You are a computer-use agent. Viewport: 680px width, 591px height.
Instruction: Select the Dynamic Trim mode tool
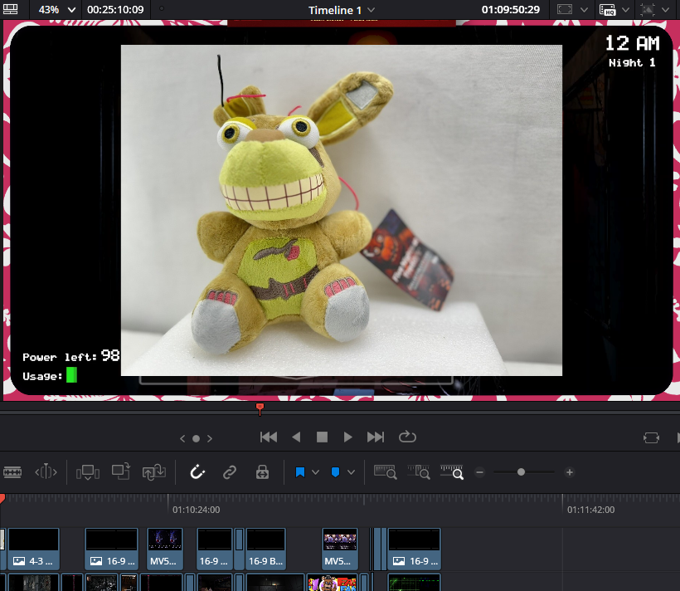46,472
